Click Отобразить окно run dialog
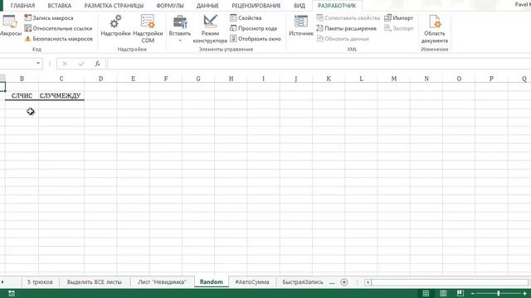The width and height of the screenshot is (531, 298). click(x=256, y=39)
